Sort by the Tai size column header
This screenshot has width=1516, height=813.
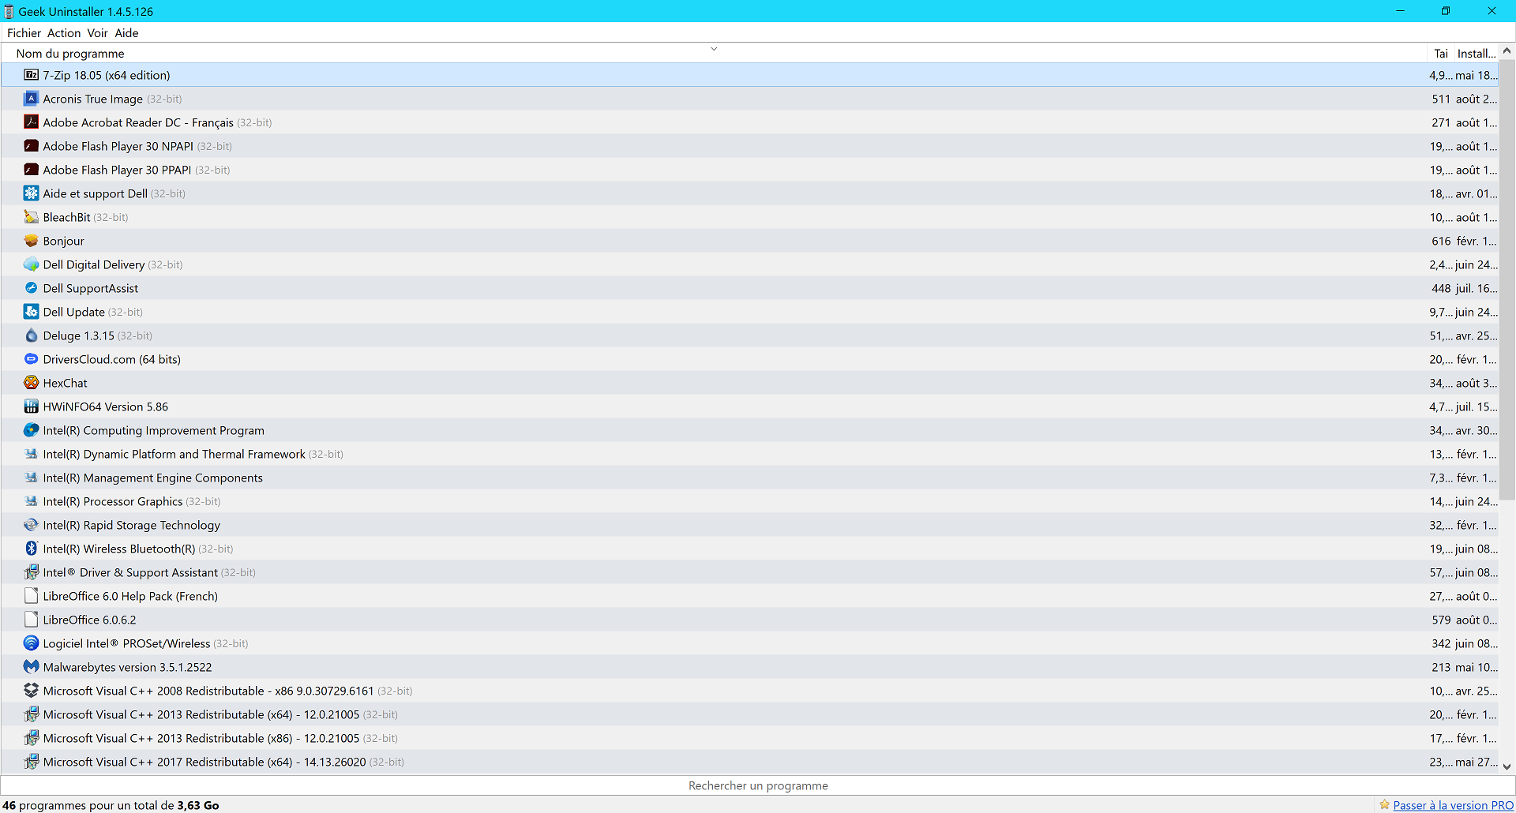(1440, 54)
